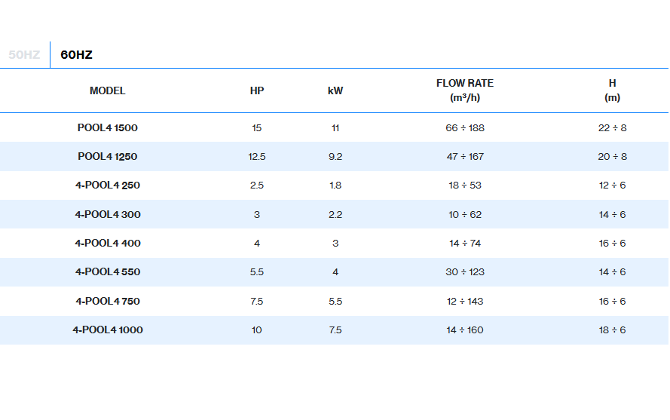Select the 4-POOL4 300 model entry
The image size is (670, 420).
[108, 215]
